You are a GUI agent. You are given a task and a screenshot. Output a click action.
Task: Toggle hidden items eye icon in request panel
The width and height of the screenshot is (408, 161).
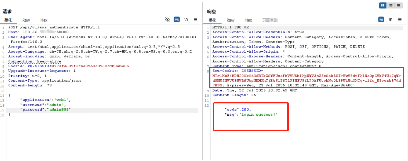coord(167,20)
